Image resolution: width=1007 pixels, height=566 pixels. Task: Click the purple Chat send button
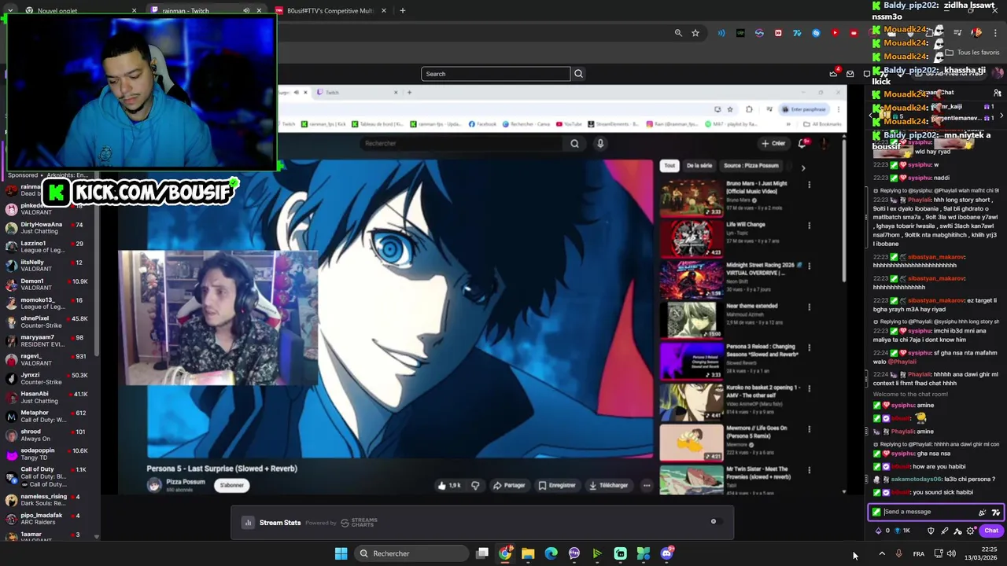coord(990,531)
